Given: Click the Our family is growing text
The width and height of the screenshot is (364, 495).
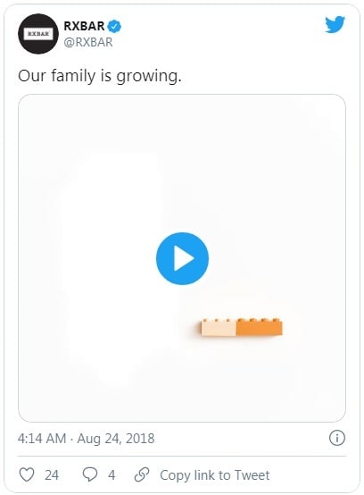Looking at the screenshot, I should [100, 76].
